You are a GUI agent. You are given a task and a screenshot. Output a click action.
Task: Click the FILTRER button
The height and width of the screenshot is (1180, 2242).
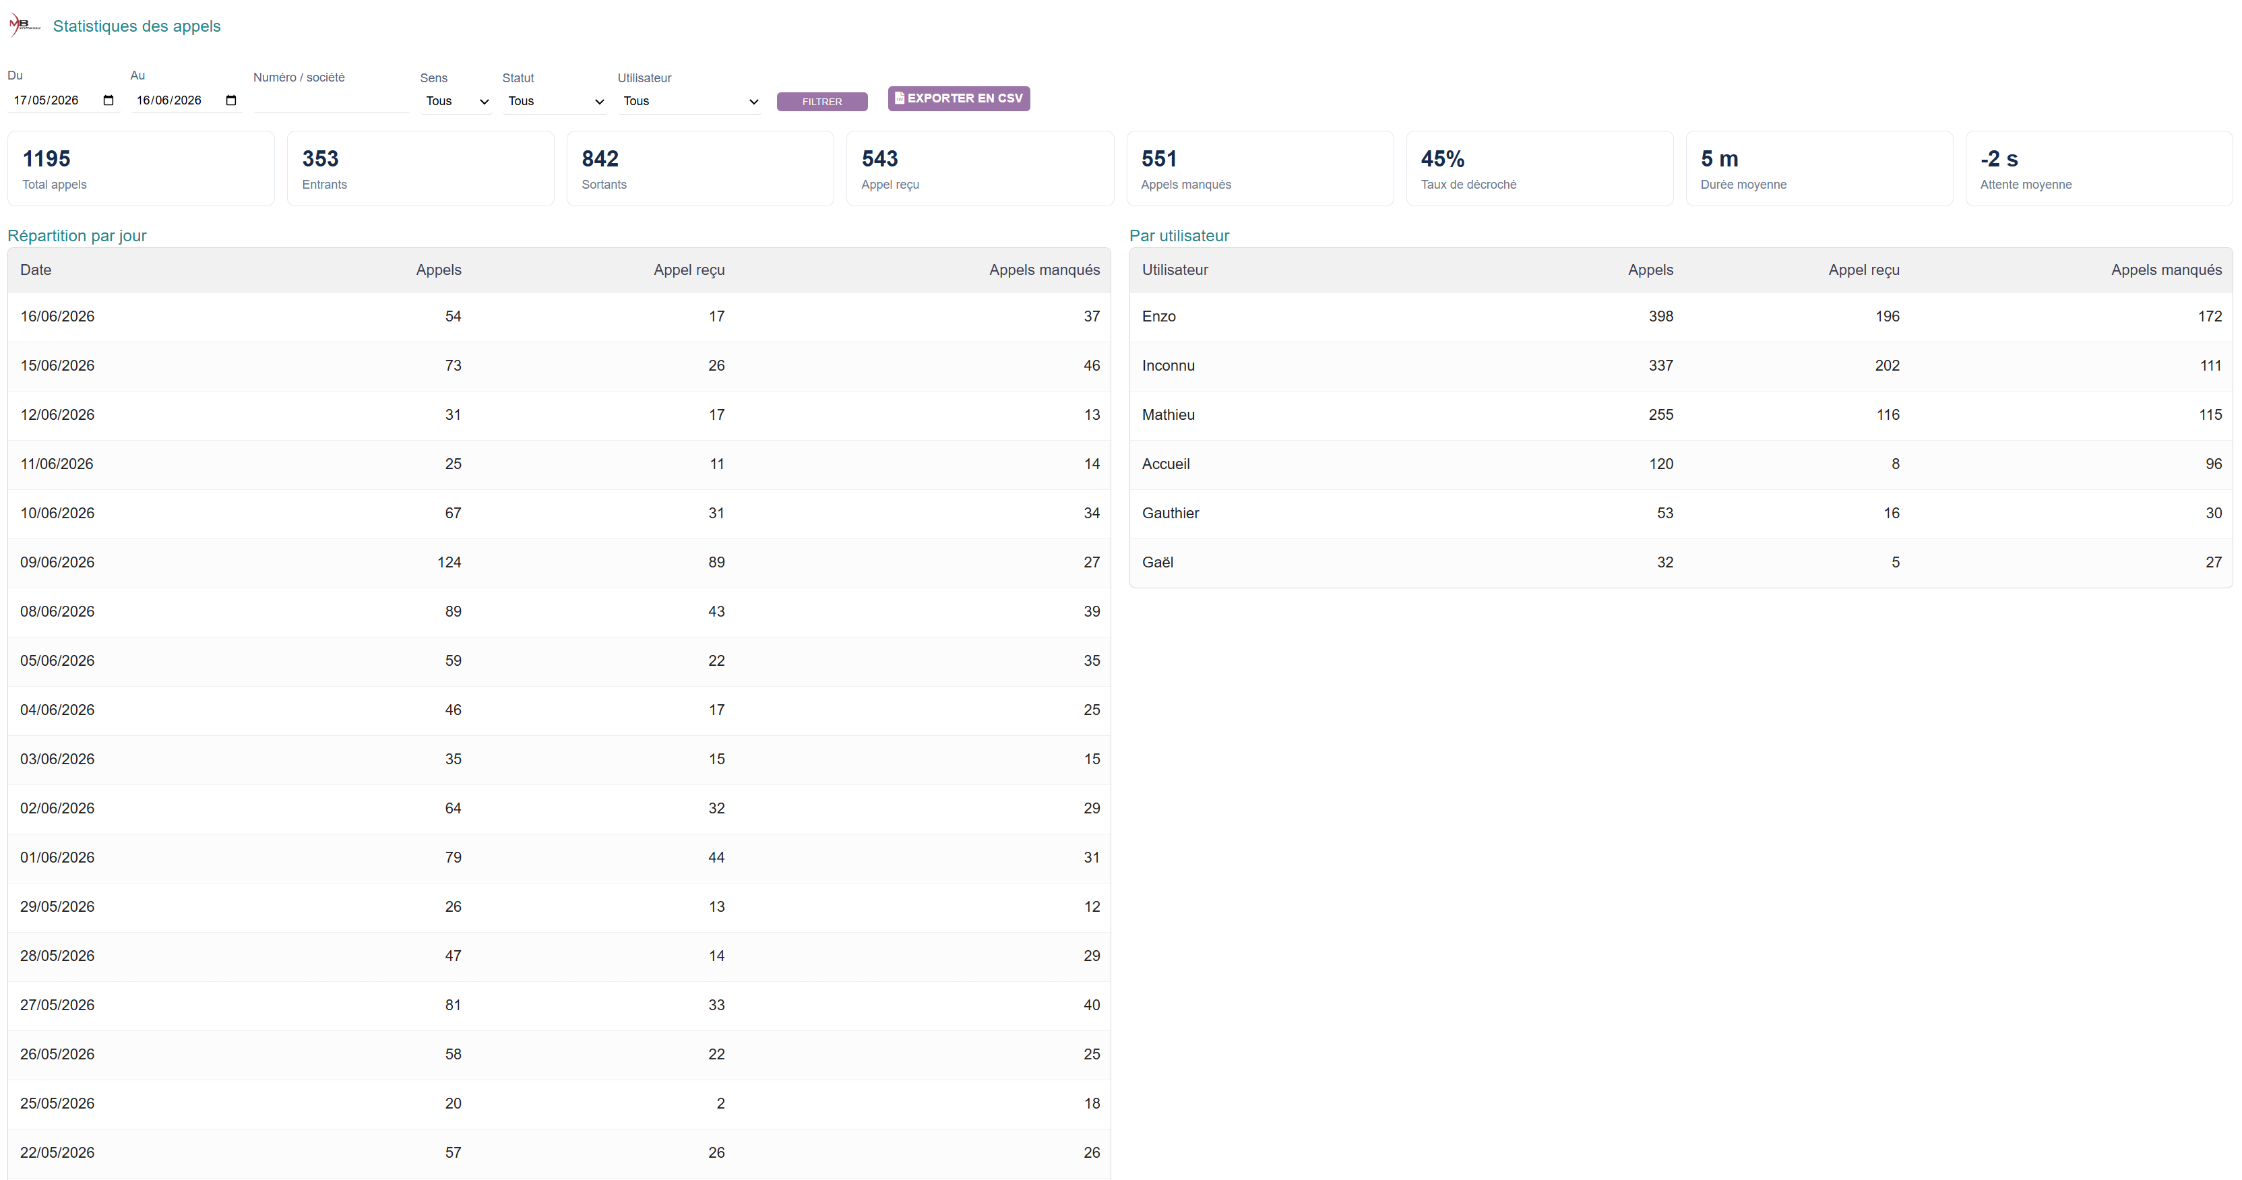(x=821, y=102)
